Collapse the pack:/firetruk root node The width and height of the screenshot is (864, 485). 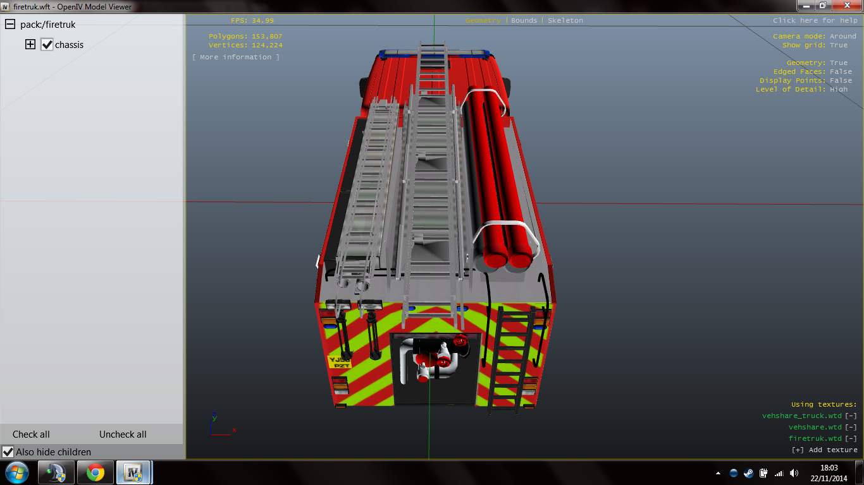point(9,25)
